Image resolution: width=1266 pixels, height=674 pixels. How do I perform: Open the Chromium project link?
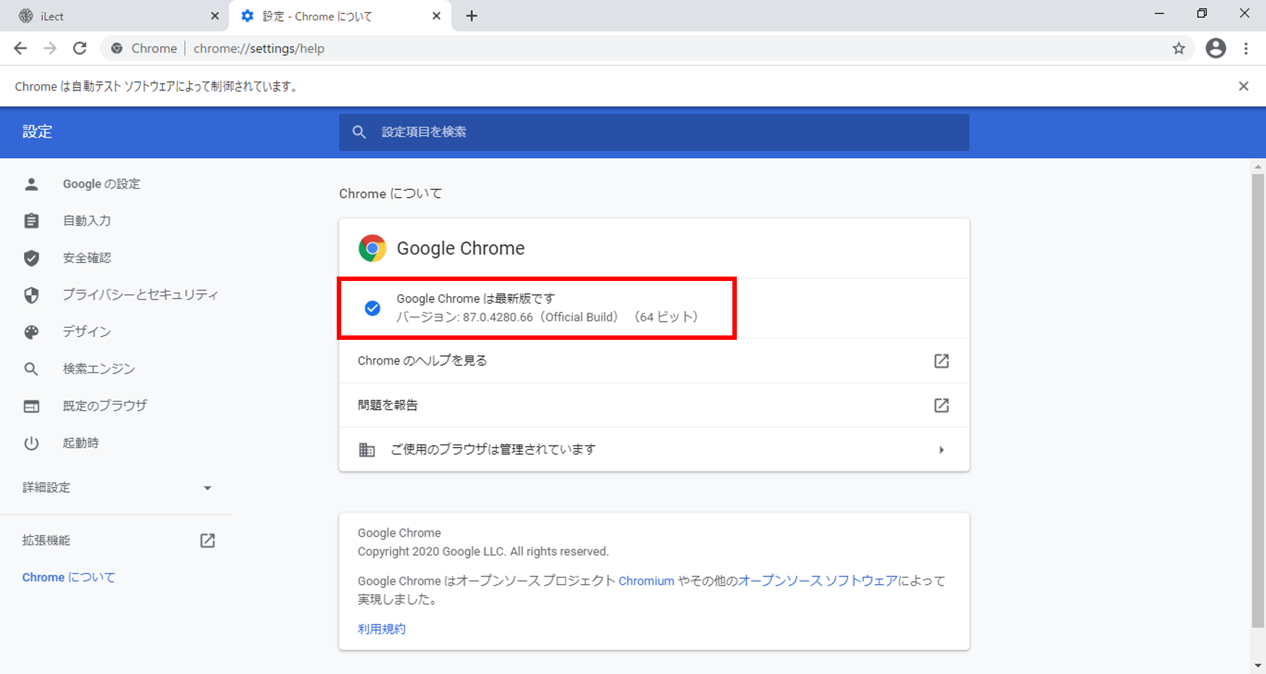click(646, 581)
